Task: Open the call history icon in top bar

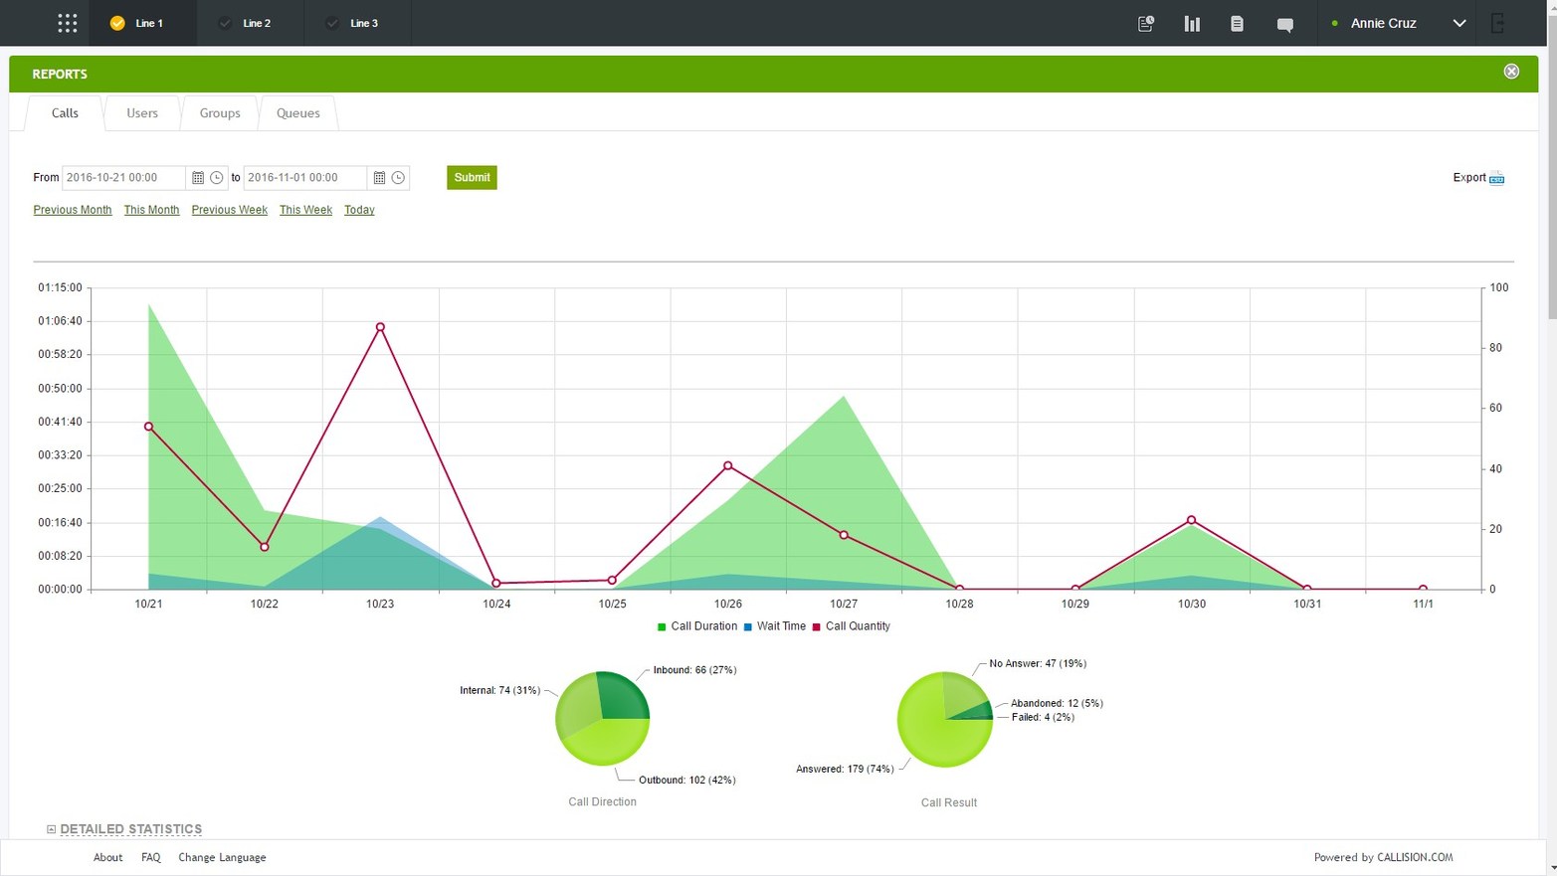Action: coord(1145,23)
